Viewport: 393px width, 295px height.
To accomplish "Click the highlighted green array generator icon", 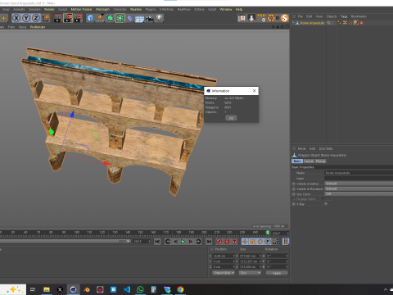I will pyautogui.click(x=120, y=18).
